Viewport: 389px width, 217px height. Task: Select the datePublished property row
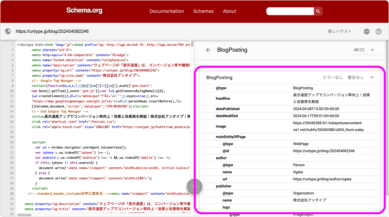(x=290, y=109)
